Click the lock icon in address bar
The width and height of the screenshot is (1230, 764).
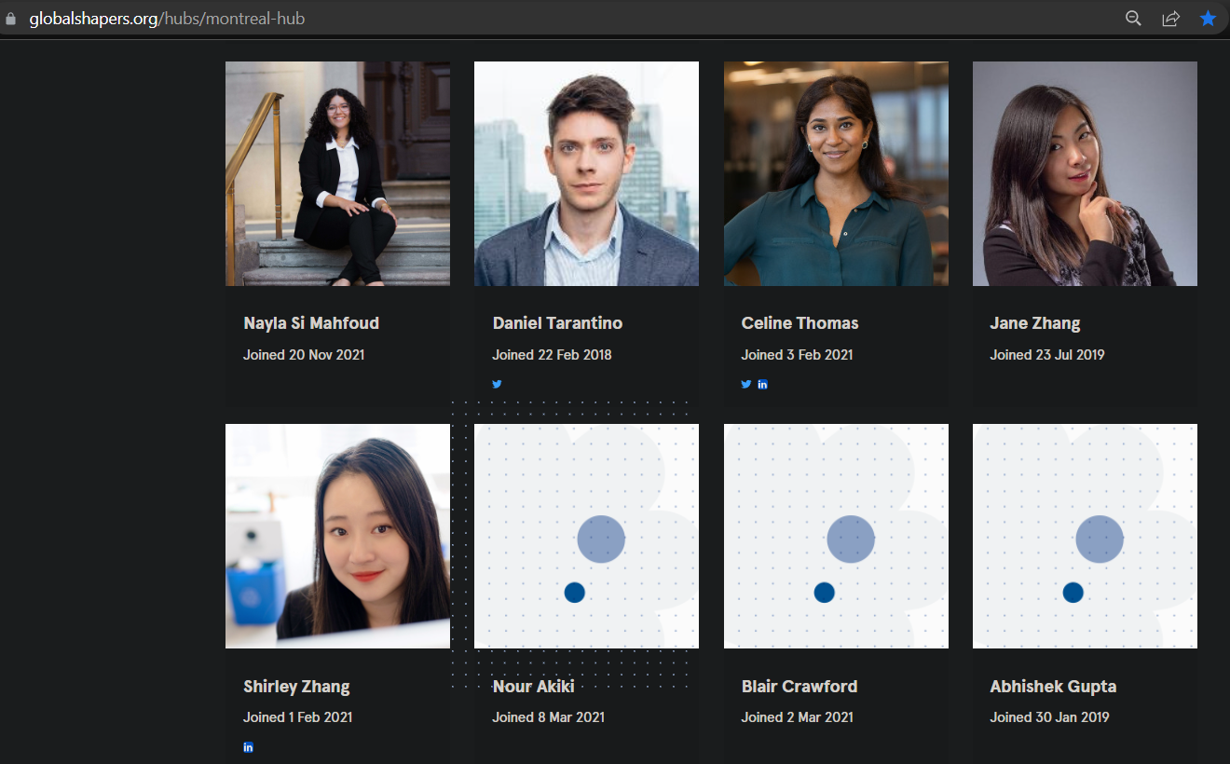[11, 19]
